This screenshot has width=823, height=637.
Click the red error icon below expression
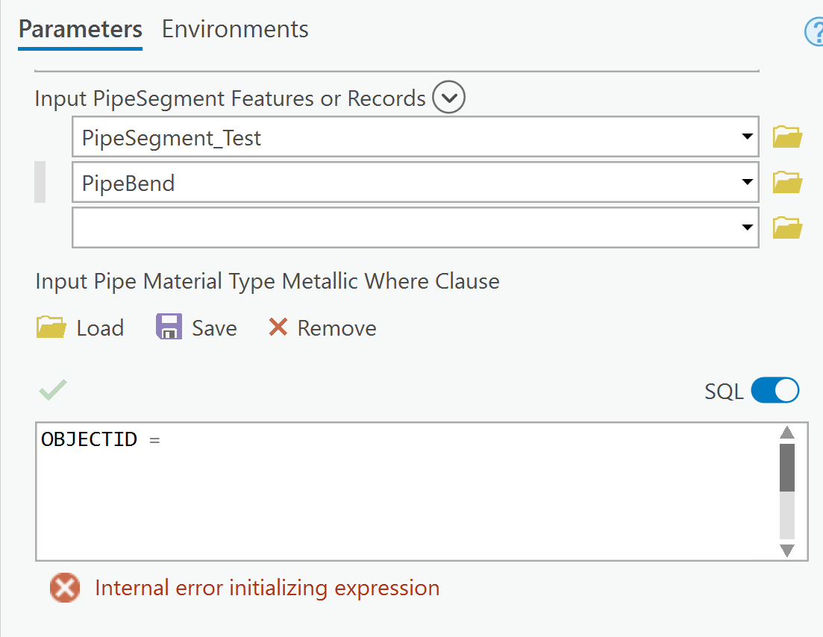pyautogui.click(x=65, y=588)
